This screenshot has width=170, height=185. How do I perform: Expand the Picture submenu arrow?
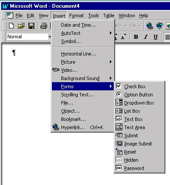pyautogui.click(x=111, y=62)
